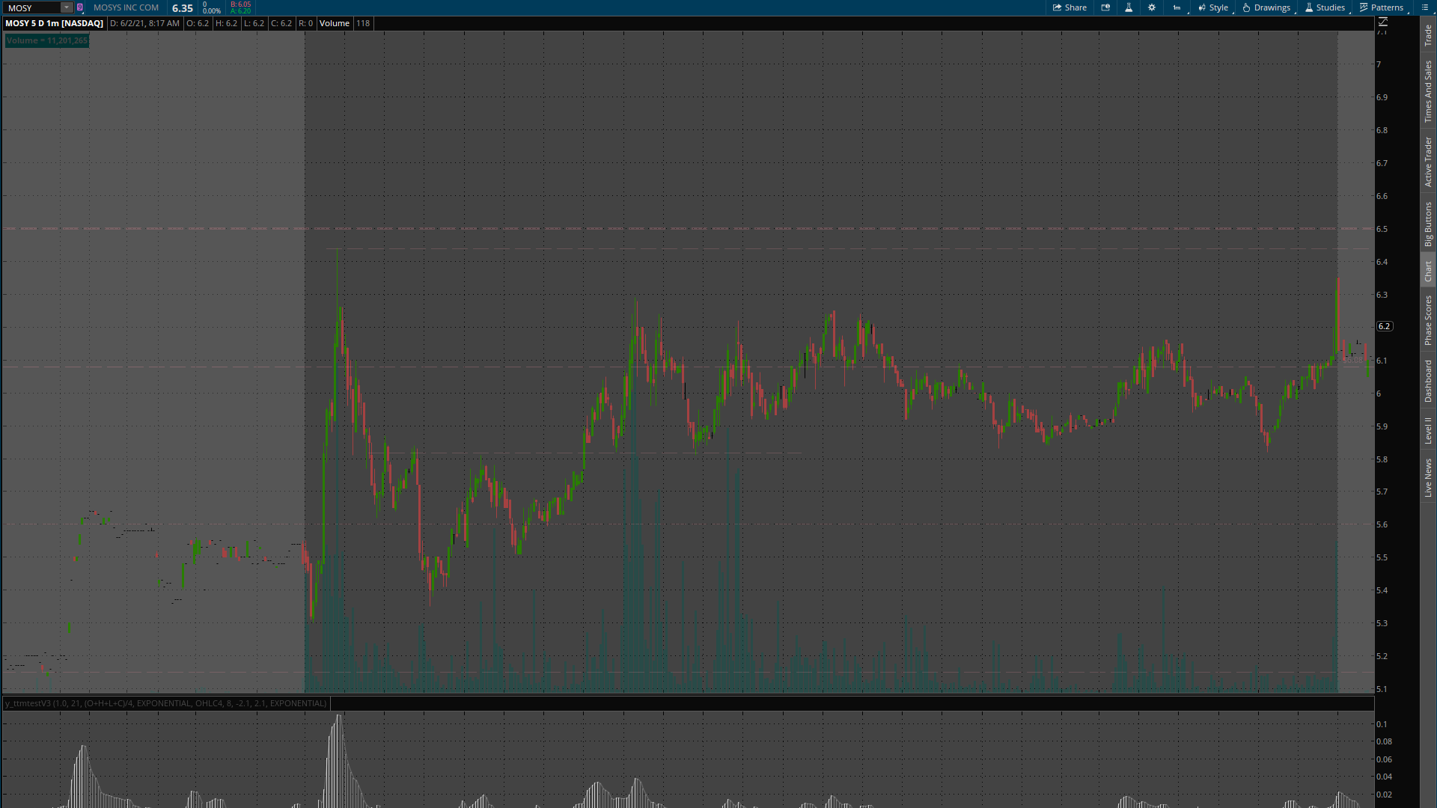Screen dimensions: 1437x808
Task: Toggle the price scale icon above axis
Action: [1383, 22]
